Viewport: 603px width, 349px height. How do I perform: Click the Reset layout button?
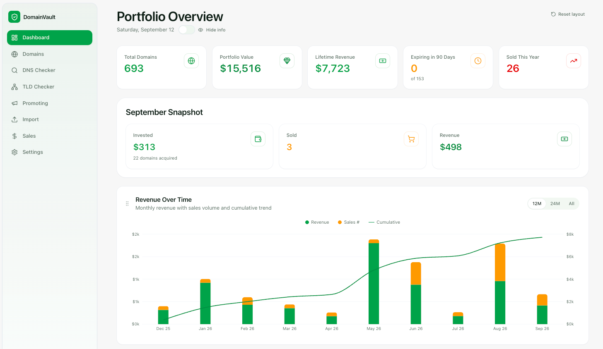pyautogui.click(x=568, y=14)
